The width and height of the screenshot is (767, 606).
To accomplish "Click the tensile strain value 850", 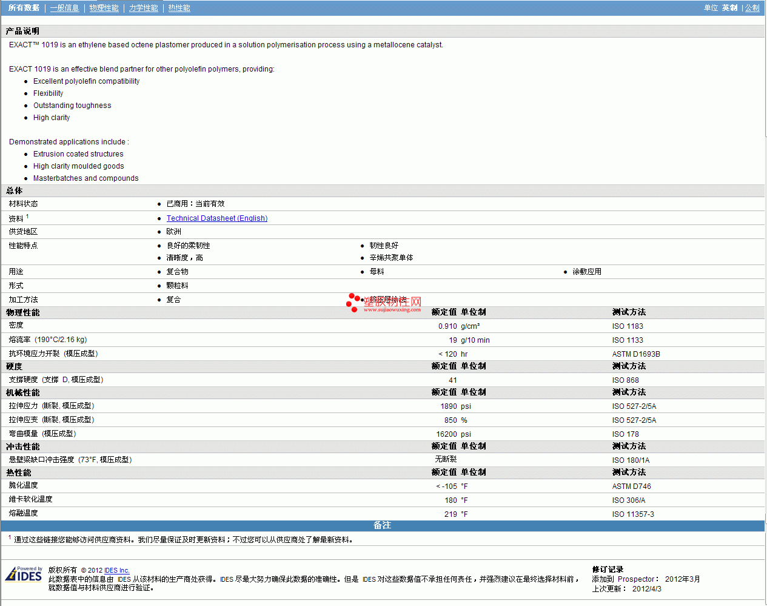I will 450,420.
